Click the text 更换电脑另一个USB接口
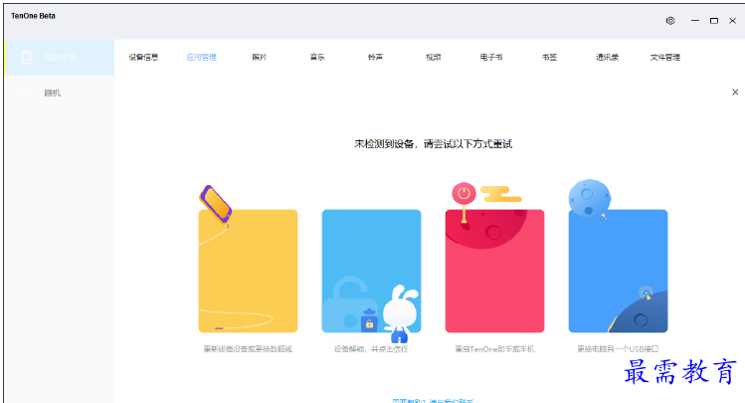The height and width of the screenshot is (403, 745). click(x=618, y=349)
